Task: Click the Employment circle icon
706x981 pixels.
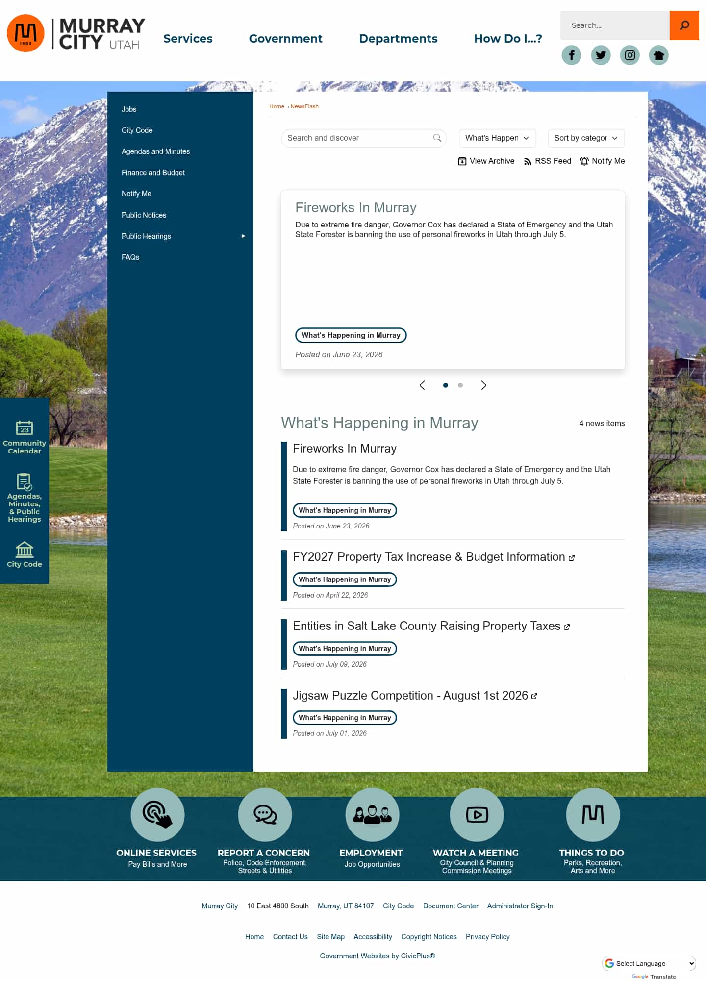Action: [x=372, y=814]
